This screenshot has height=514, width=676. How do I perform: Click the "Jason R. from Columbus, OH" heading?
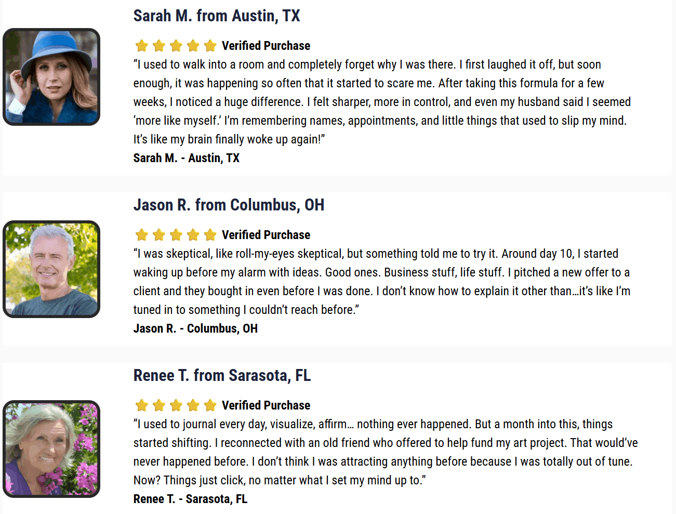pos(229,205)
